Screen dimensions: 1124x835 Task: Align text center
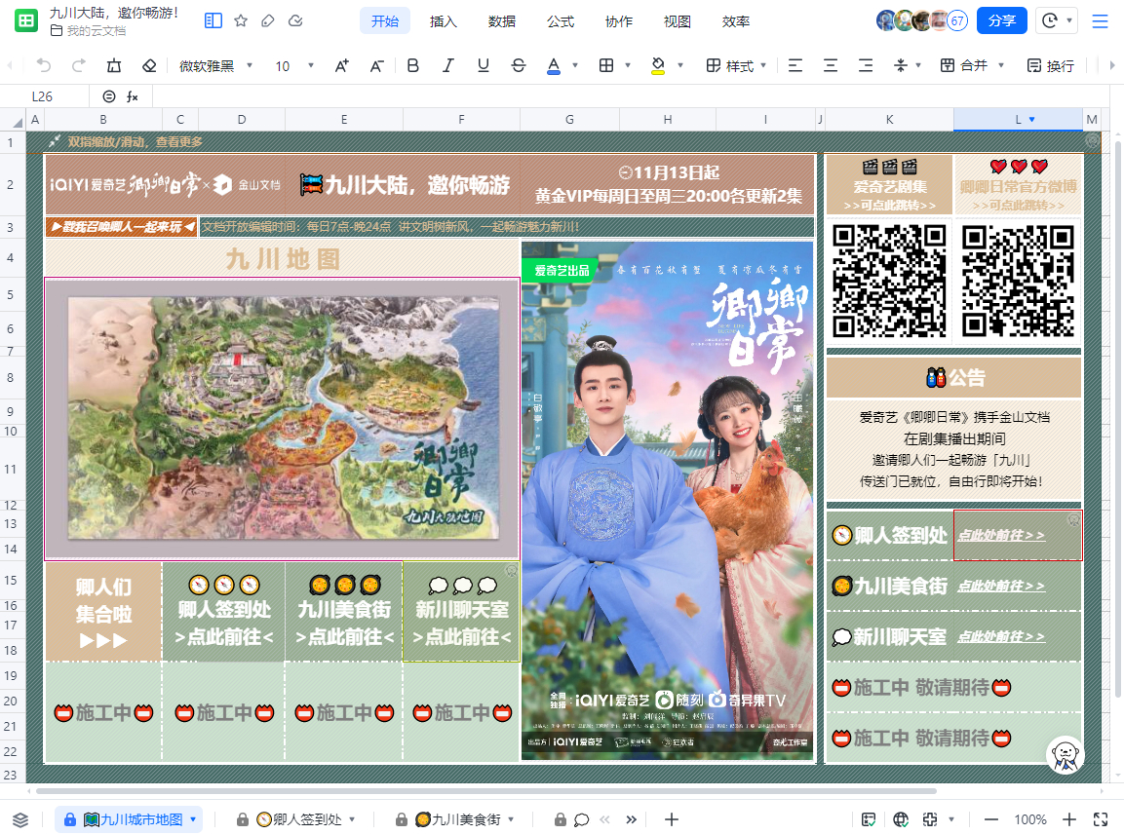(831, 66)
